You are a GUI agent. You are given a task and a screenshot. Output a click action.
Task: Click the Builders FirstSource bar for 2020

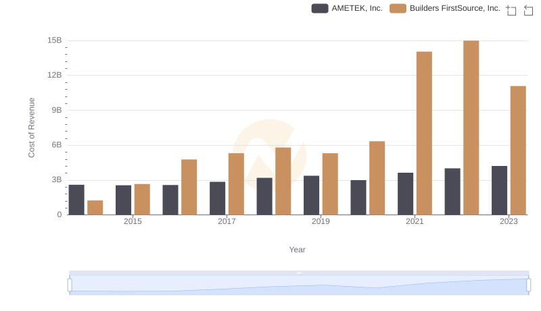(x=377, y=178)
